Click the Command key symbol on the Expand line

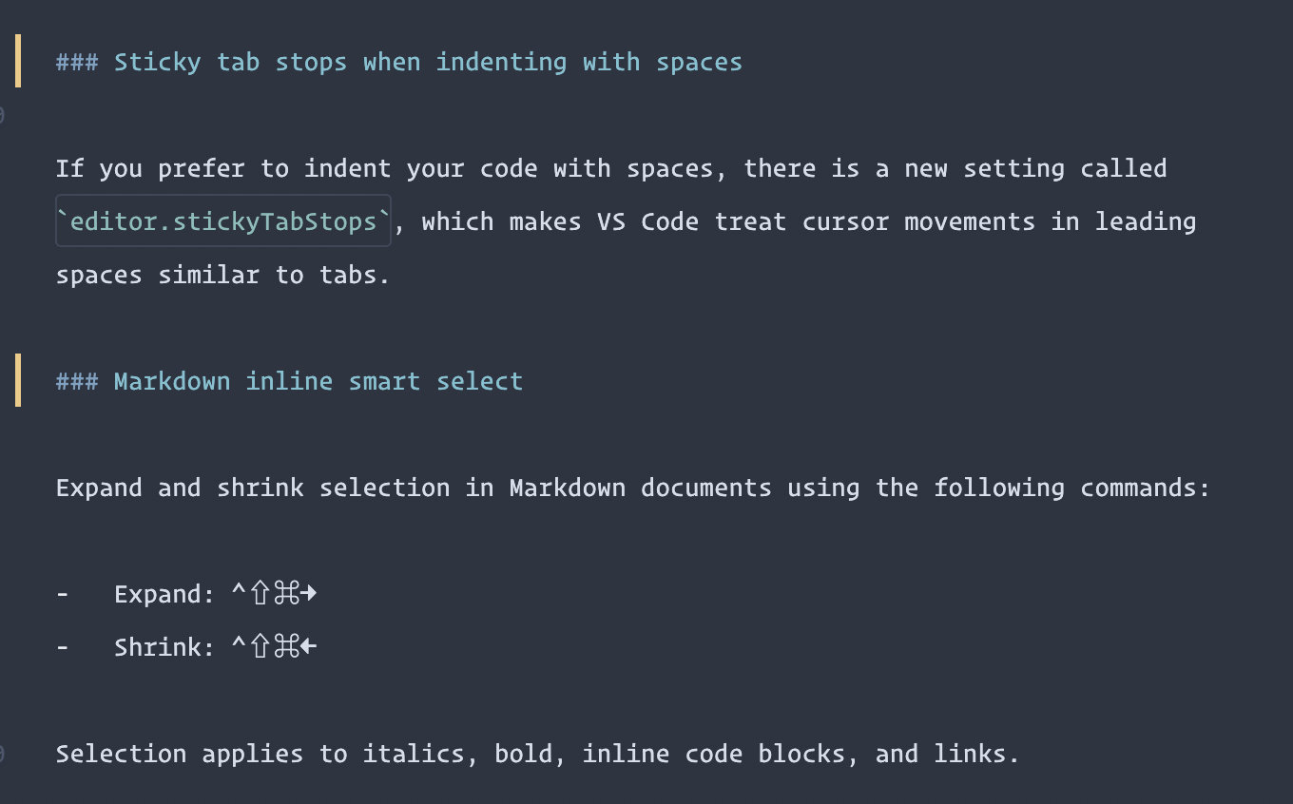click(x=286, y=595)
